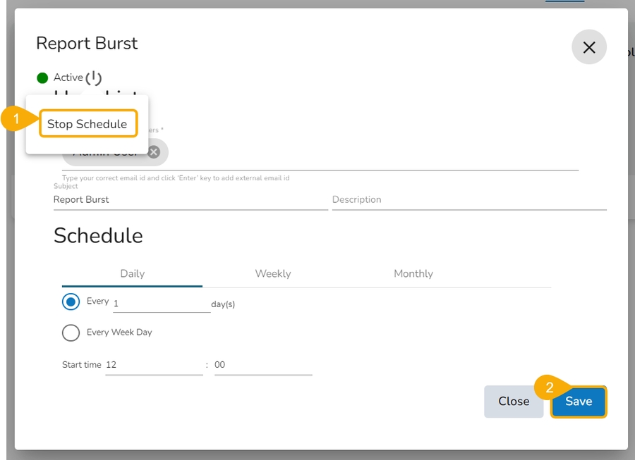Click into the Description field

[x=468, y=200]
